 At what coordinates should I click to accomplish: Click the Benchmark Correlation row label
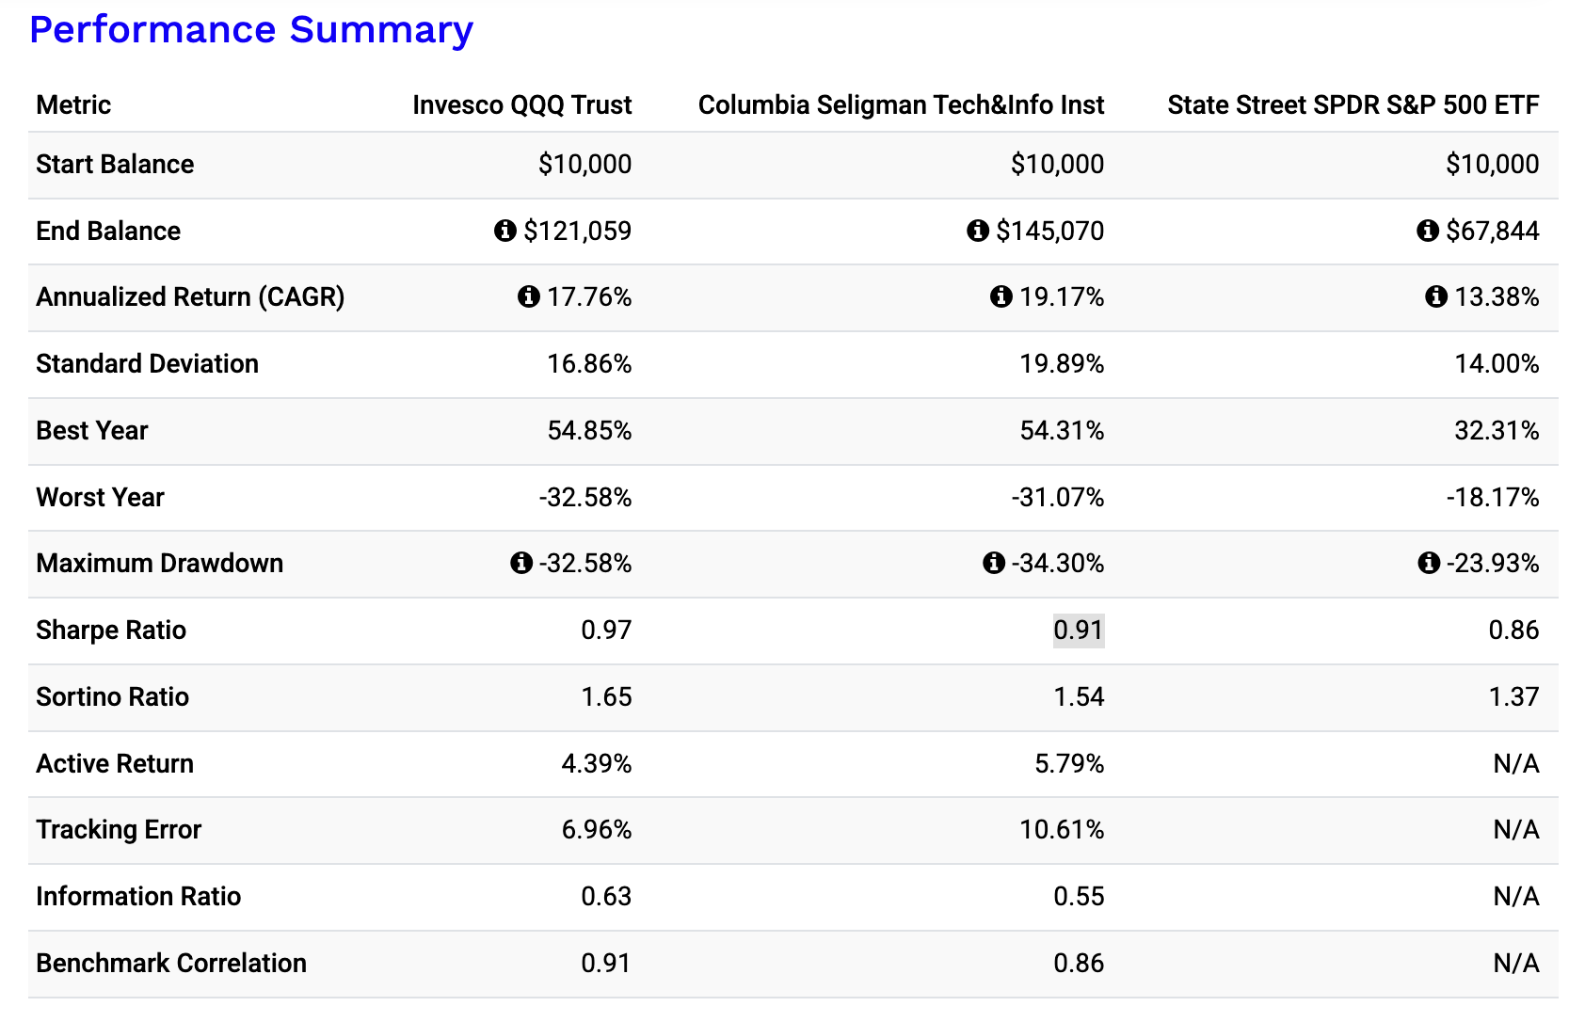pyautogui.click(x=171, y=963)
